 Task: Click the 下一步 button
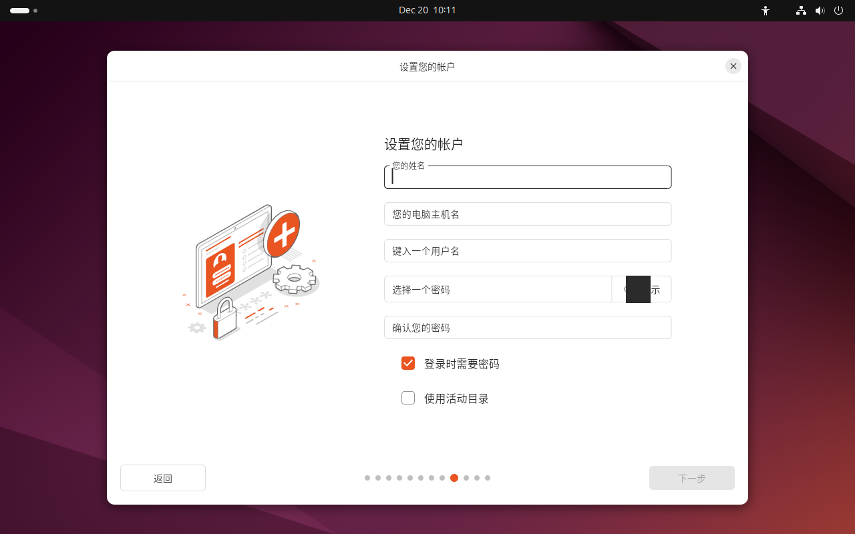(691, 478)
